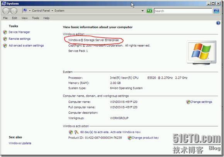Click the copyright Microsoft Corporation text
The height and width of the screenshot is (157, 224).
click(x=109, y=46)
